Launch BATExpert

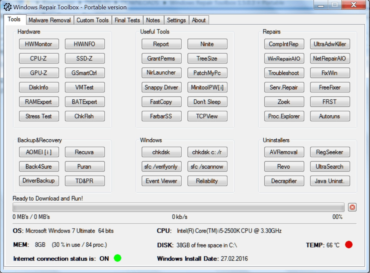[x=85, y=102]
